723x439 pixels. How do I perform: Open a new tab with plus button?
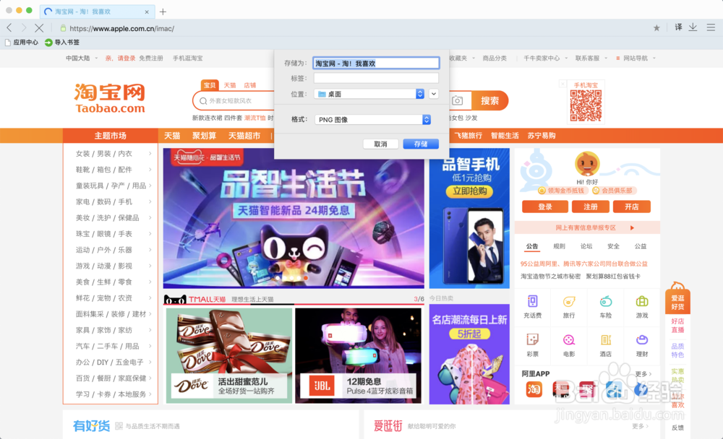(x=163, y=12)
